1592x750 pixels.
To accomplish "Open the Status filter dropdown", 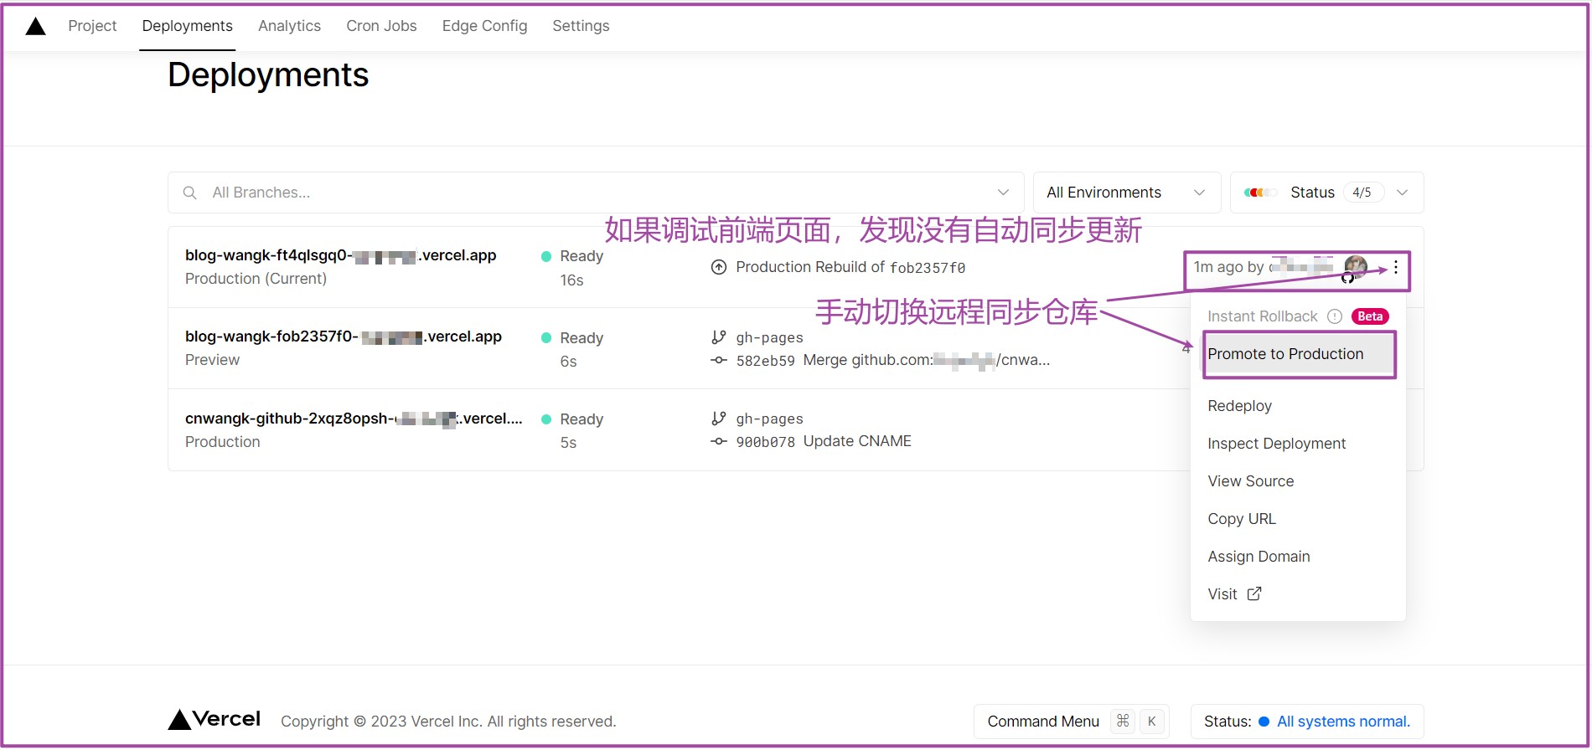I will [1326, 193].
